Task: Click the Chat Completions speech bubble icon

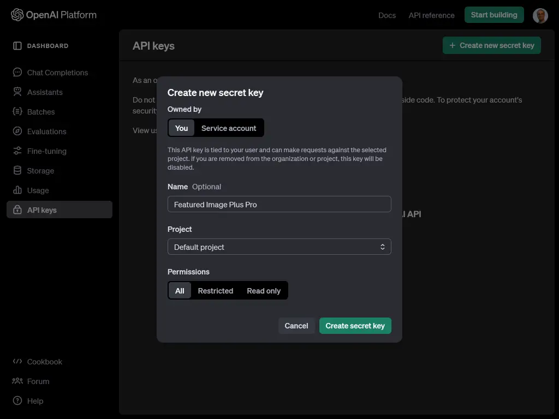Action: [17, 73]
